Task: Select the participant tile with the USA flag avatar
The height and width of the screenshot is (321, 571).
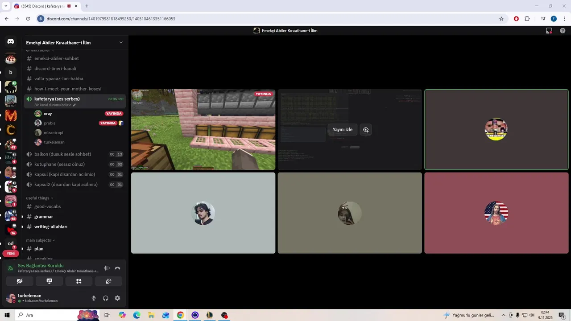Action: click(x=496, y=213)
